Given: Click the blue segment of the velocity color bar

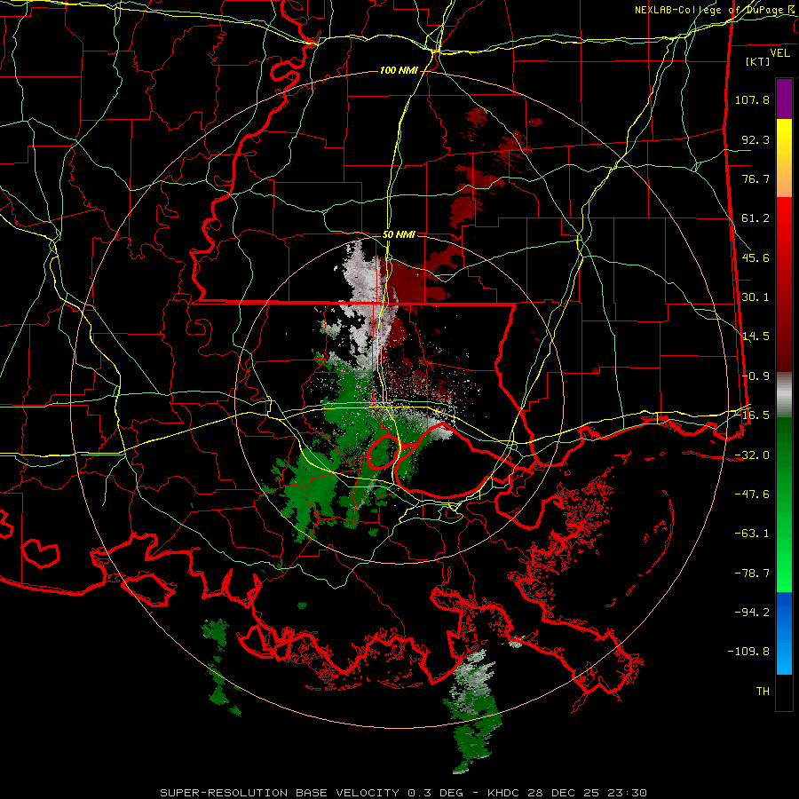Looking at the screenshot, I should [x=784, y=633].
